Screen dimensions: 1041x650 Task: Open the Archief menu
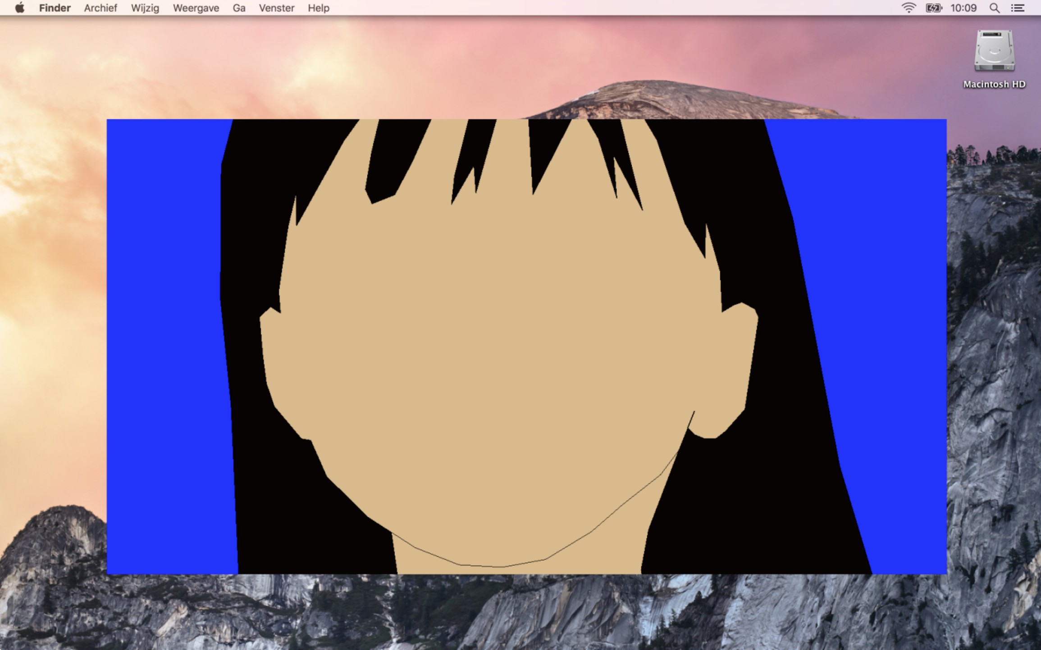(100, 8)
